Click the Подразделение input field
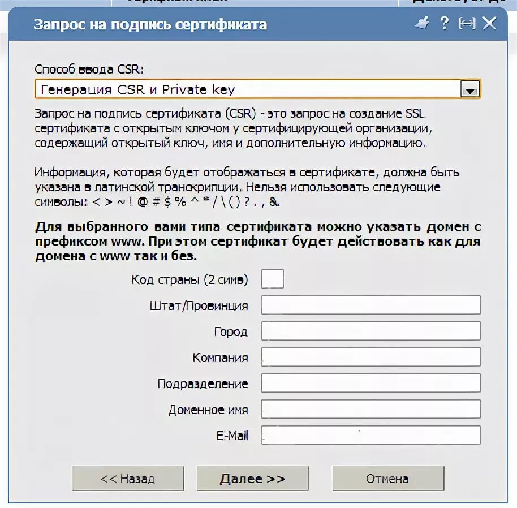The width and height of the screenshot is (517, 508). pyautogui.click(x=371, y=383)
